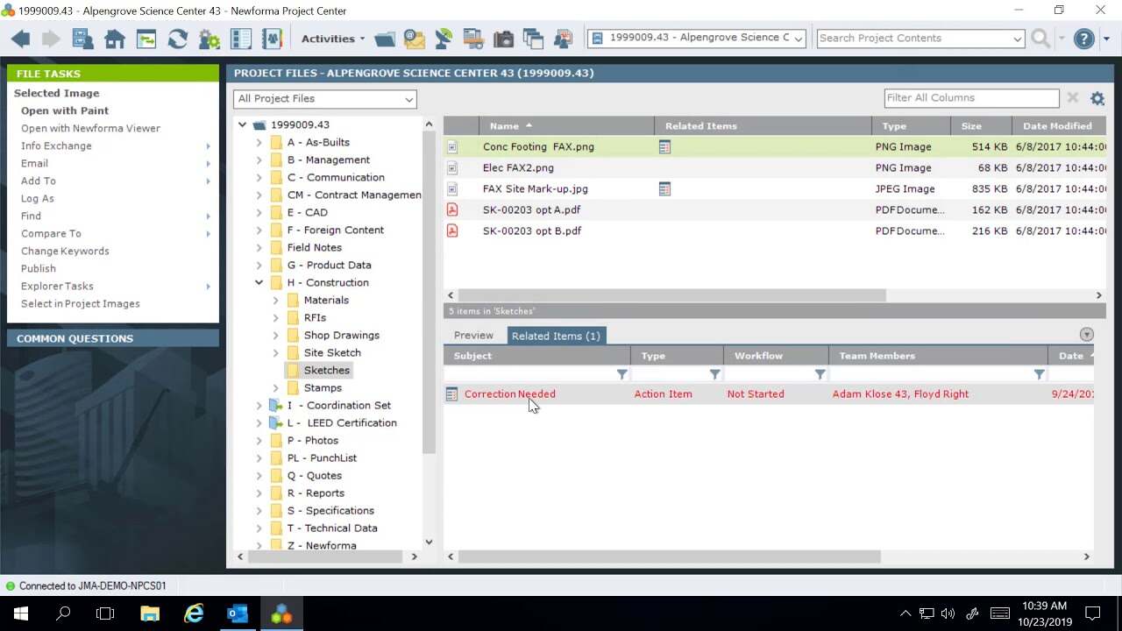Viewport: 1122px width, 631px height.
Task: Click related item icon for Conc Footing FAX.png
Action: 664,147
